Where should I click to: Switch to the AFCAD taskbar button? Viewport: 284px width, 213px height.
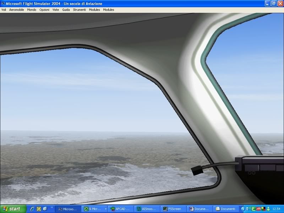coord(121,209)
